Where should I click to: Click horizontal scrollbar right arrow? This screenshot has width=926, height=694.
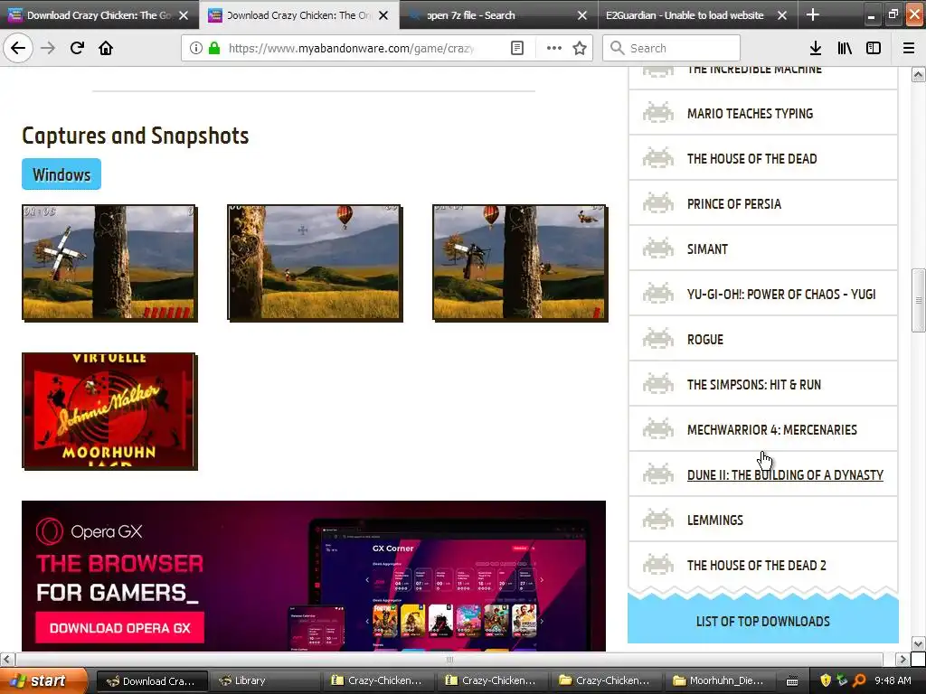click(902, 659)
